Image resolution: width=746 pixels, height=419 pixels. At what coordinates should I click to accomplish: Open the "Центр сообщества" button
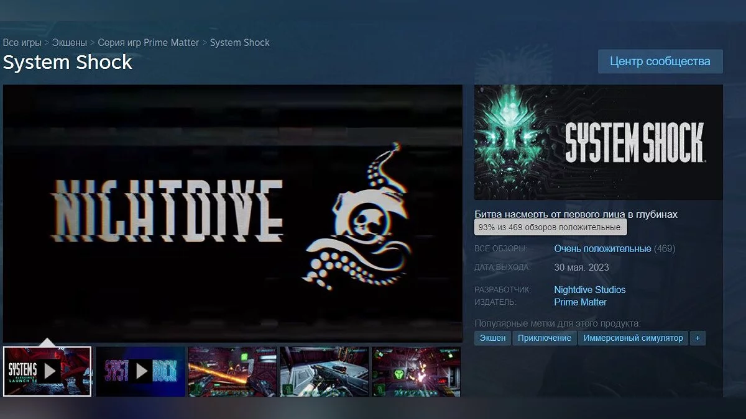[x=660, y=61]
